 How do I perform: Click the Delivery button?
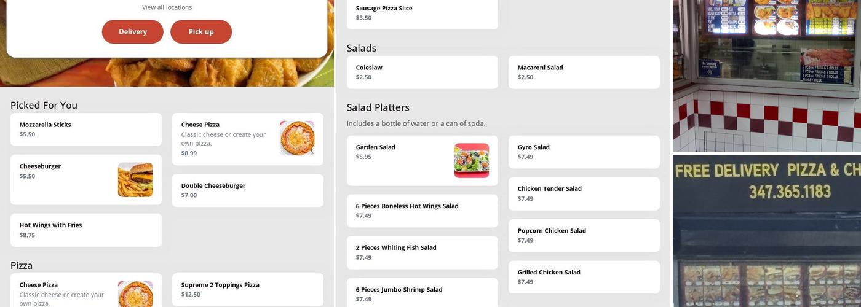coord(132,32)
